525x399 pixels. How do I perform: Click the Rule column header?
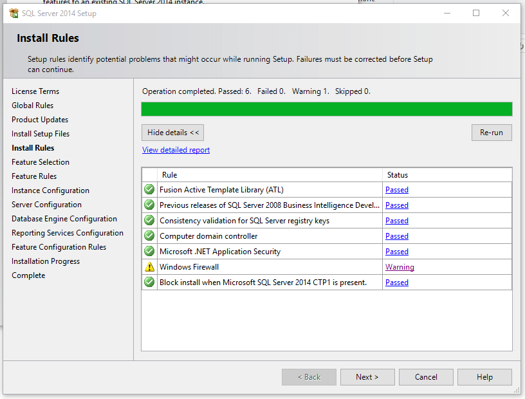[x=270, y=175]
